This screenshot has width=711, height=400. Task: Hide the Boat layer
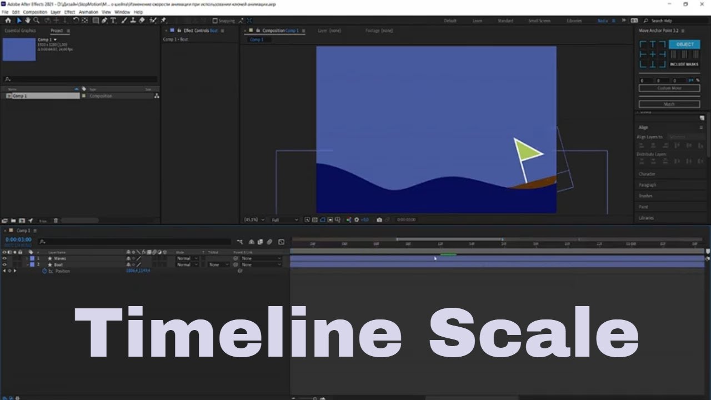(4, 264)
